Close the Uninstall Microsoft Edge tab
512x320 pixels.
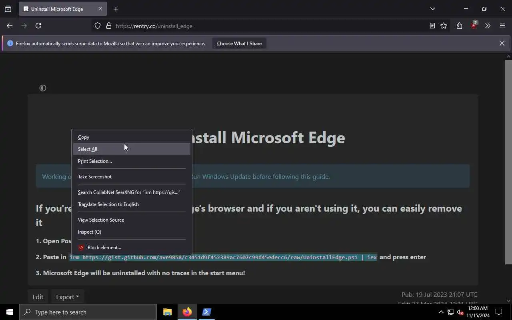[x=100, y=9]
